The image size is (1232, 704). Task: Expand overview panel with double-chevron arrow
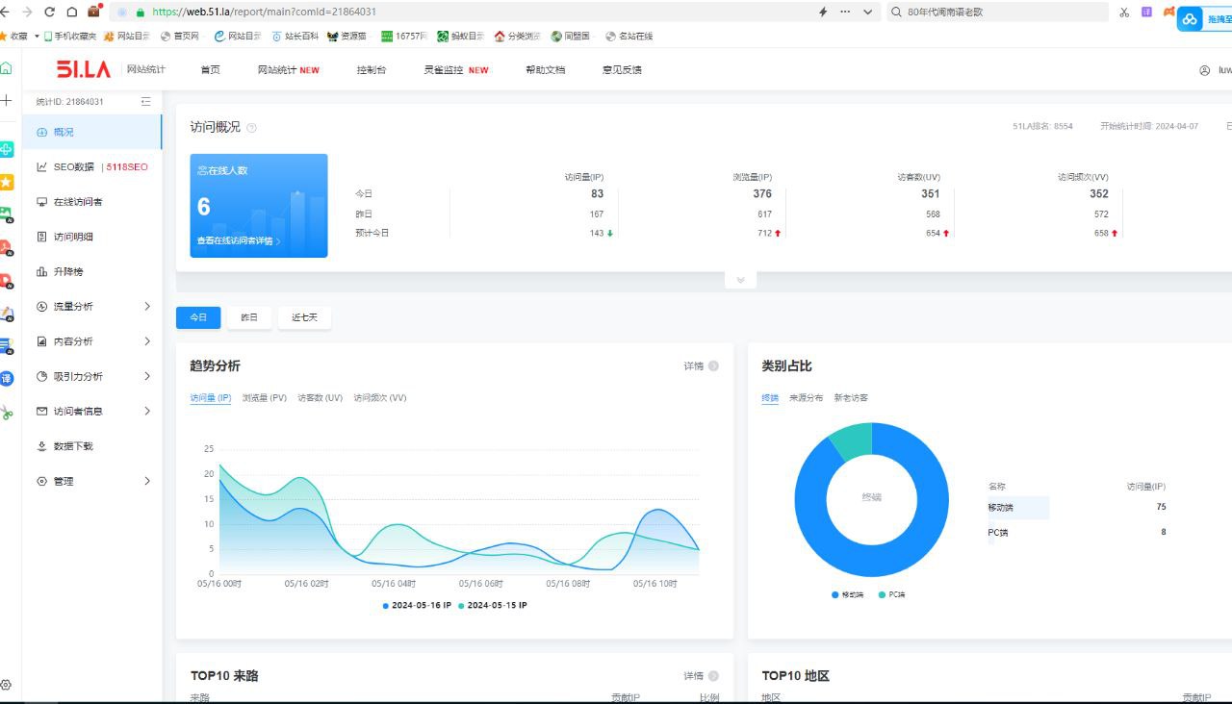coord(740,280)
